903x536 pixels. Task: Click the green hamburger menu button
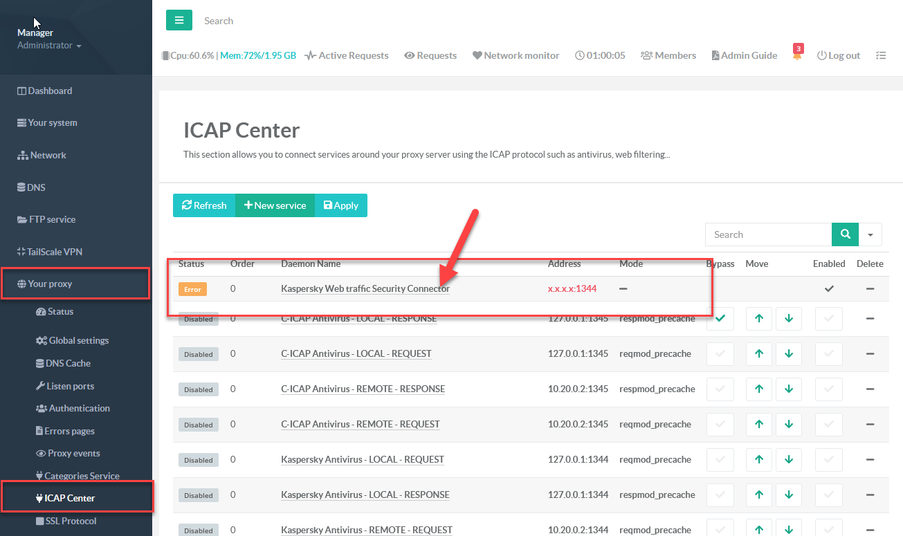pos(179,20)
